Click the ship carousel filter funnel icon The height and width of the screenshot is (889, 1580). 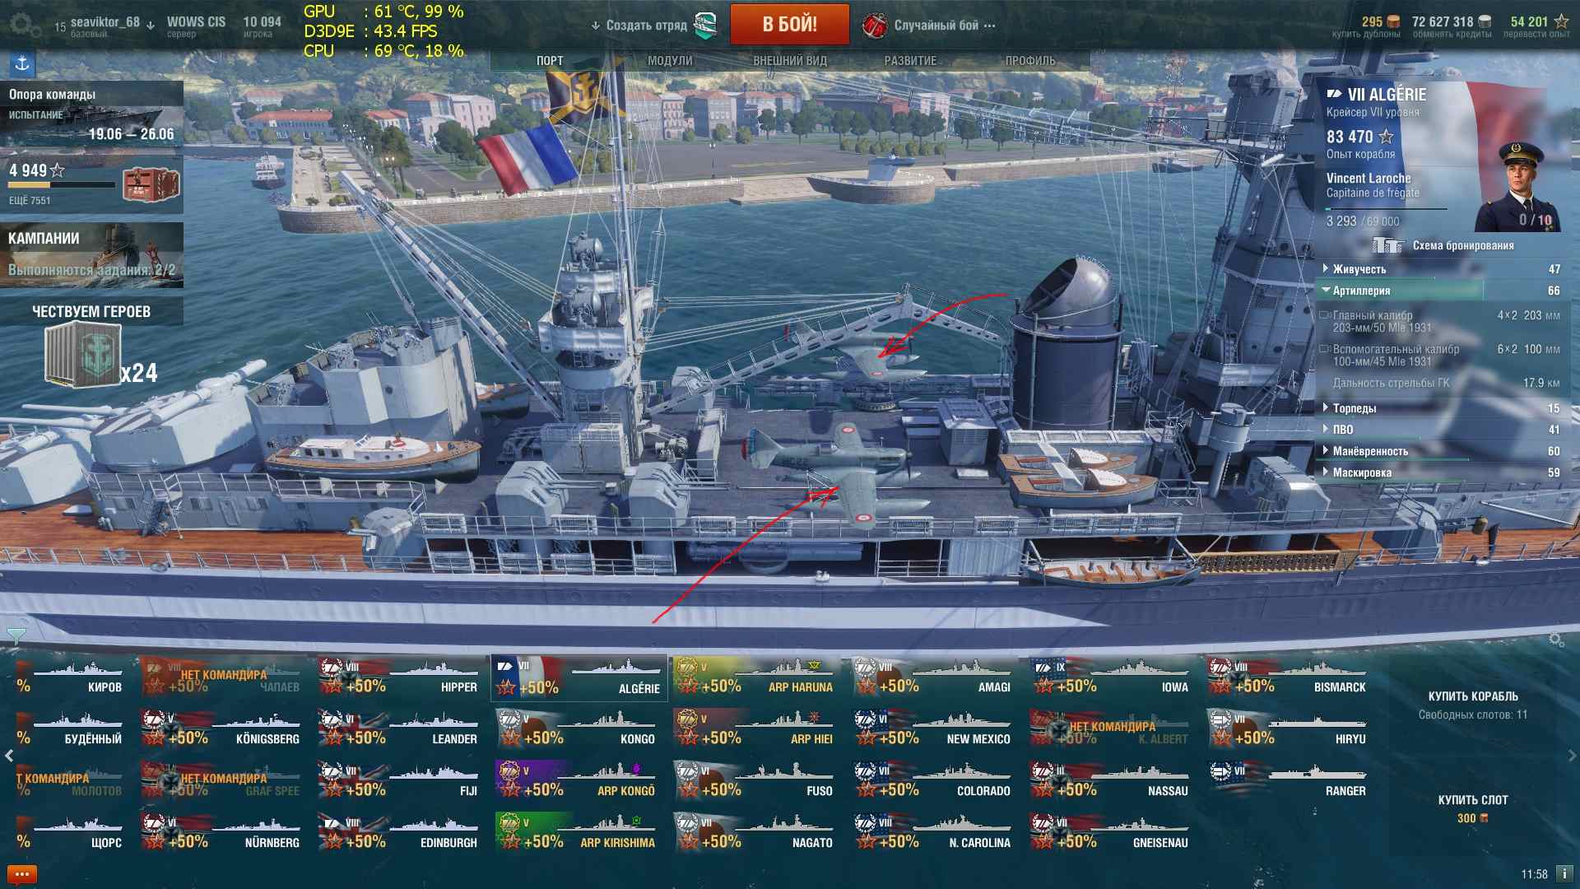pos(16,635)
